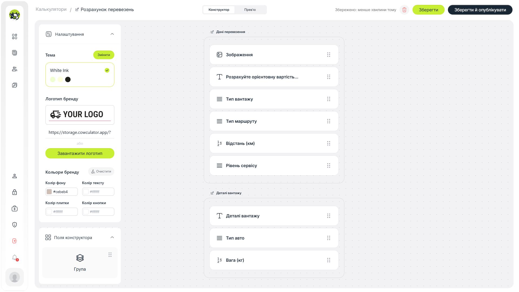Open the notifications bell icon
Viewport: 519px width, 292px height.
click(x=15, y=257)
